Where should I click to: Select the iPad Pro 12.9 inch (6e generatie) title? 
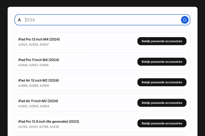(x=49, y=121)
